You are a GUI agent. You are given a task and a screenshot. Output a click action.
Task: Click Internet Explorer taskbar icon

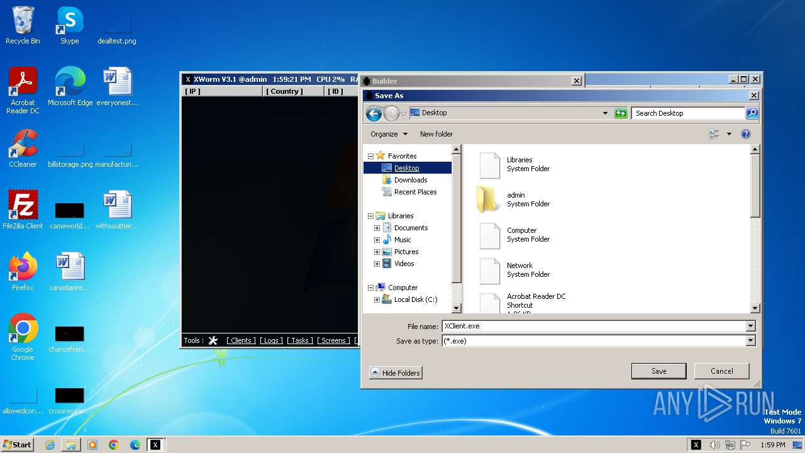[x=50, y=445]
